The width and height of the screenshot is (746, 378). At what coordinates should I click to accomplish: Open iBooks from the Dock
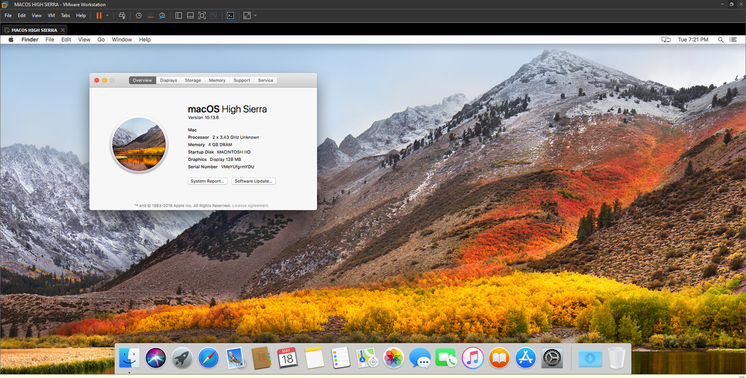[499, 358]
